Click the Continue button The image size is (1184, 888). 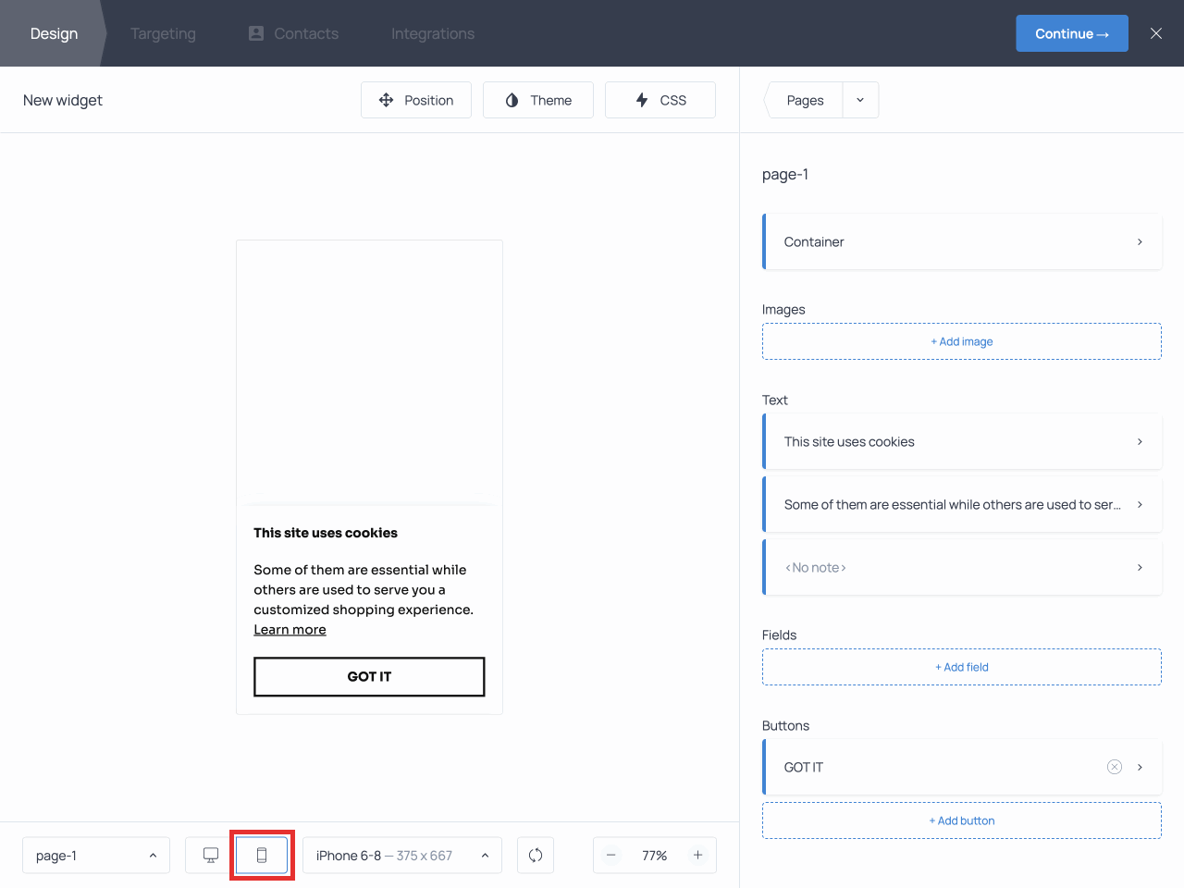pos(1072,32)
